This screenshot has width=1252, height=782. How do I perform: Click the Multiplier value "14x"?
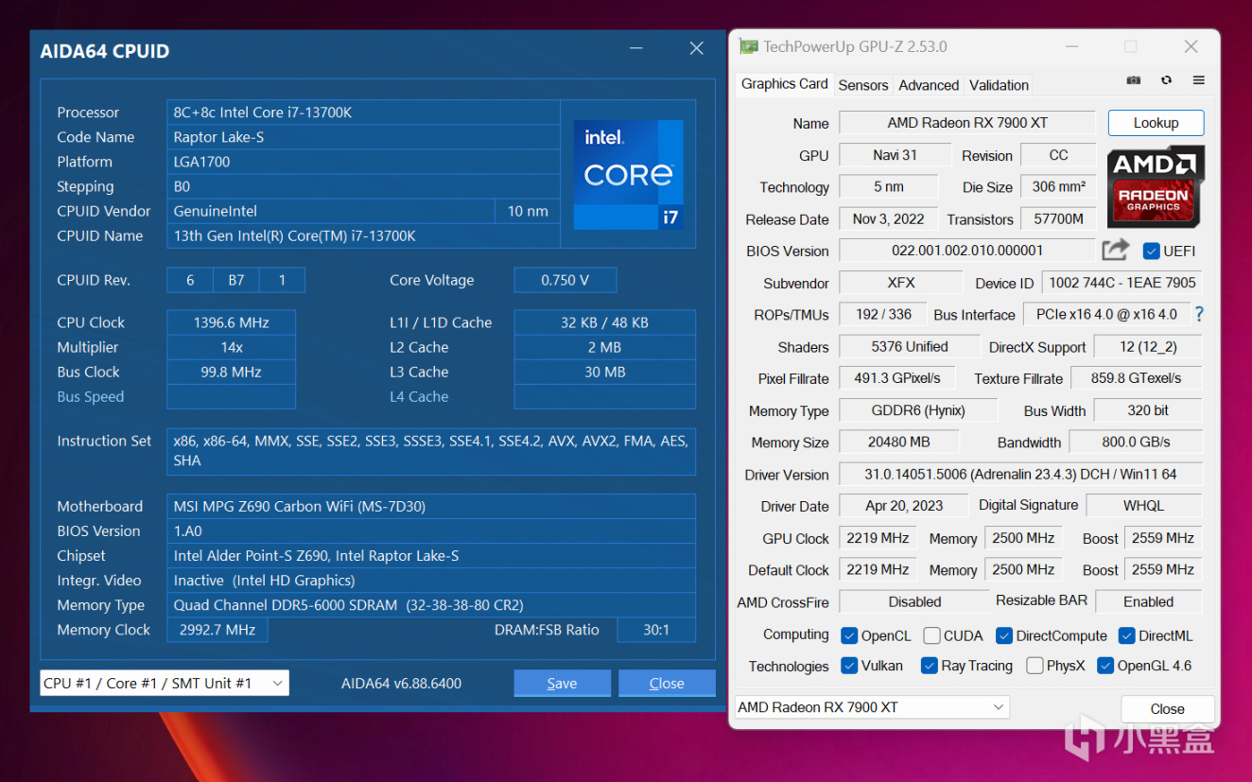[x=232, y=347]
